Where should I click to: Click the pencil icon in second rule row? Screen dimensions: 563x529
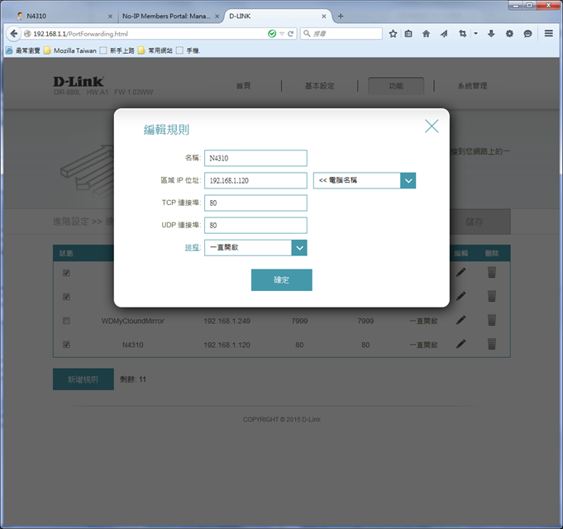(x=461, y=296)
